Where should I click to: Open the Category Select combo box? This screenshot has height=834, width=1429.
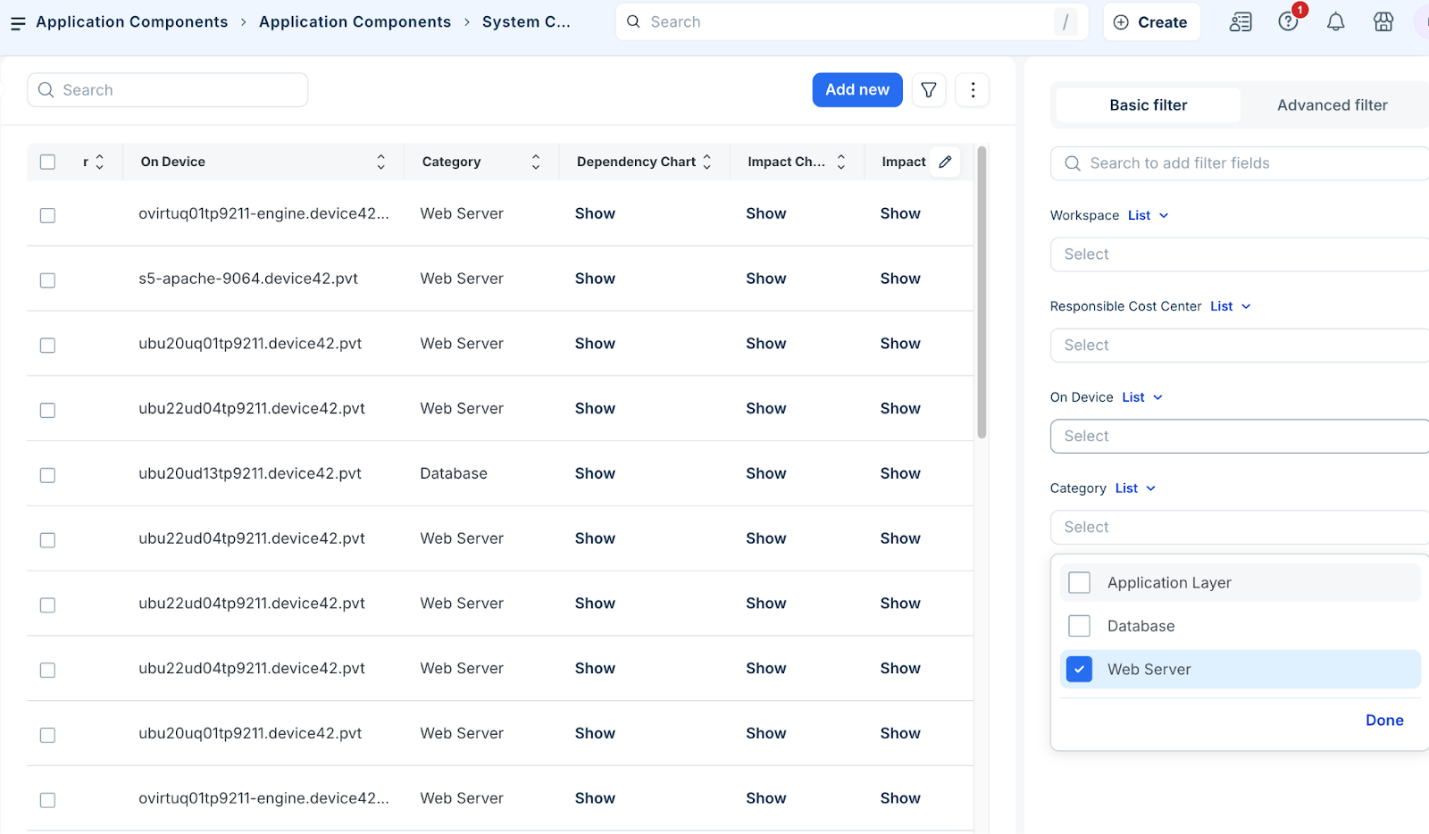tap(1240, 528)
